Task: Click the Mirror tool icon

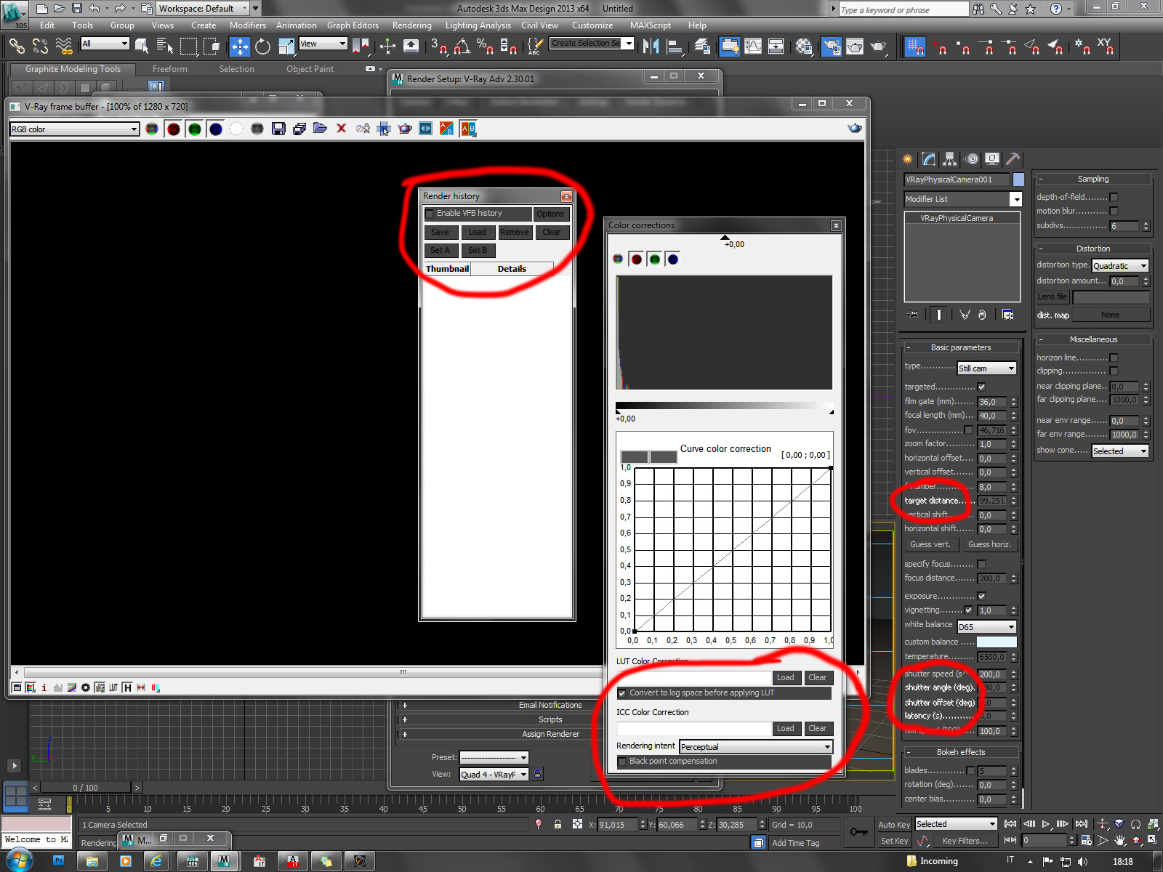Action: point(651,47)
